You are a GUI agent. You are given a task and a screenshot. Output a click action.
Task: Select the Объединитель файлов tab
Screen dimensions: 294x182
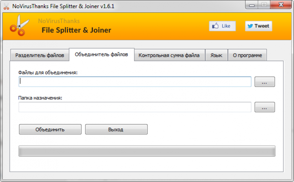(x=102, y=54)
